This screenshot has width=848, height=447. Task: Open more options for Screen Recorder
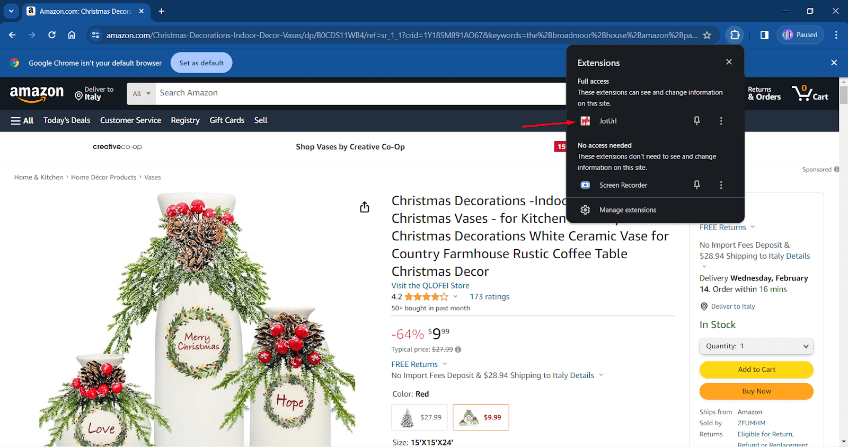(x=721, y=185)
